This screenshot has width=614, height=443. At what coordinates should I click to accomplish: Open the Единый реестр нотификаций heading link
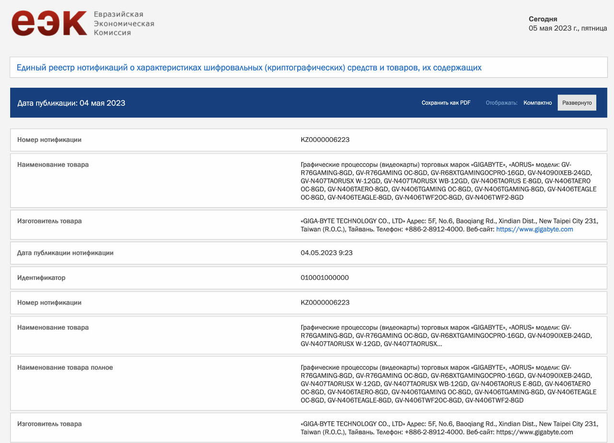(x=249, y=68)
